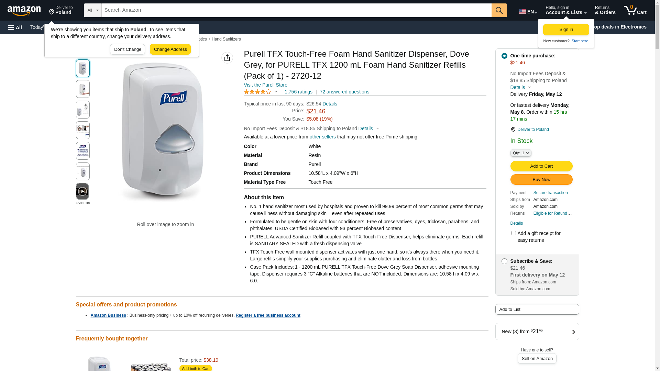This screenshot has width=660, height=371.
Task: Open the search category All dropdown
Action: (93, 10)
